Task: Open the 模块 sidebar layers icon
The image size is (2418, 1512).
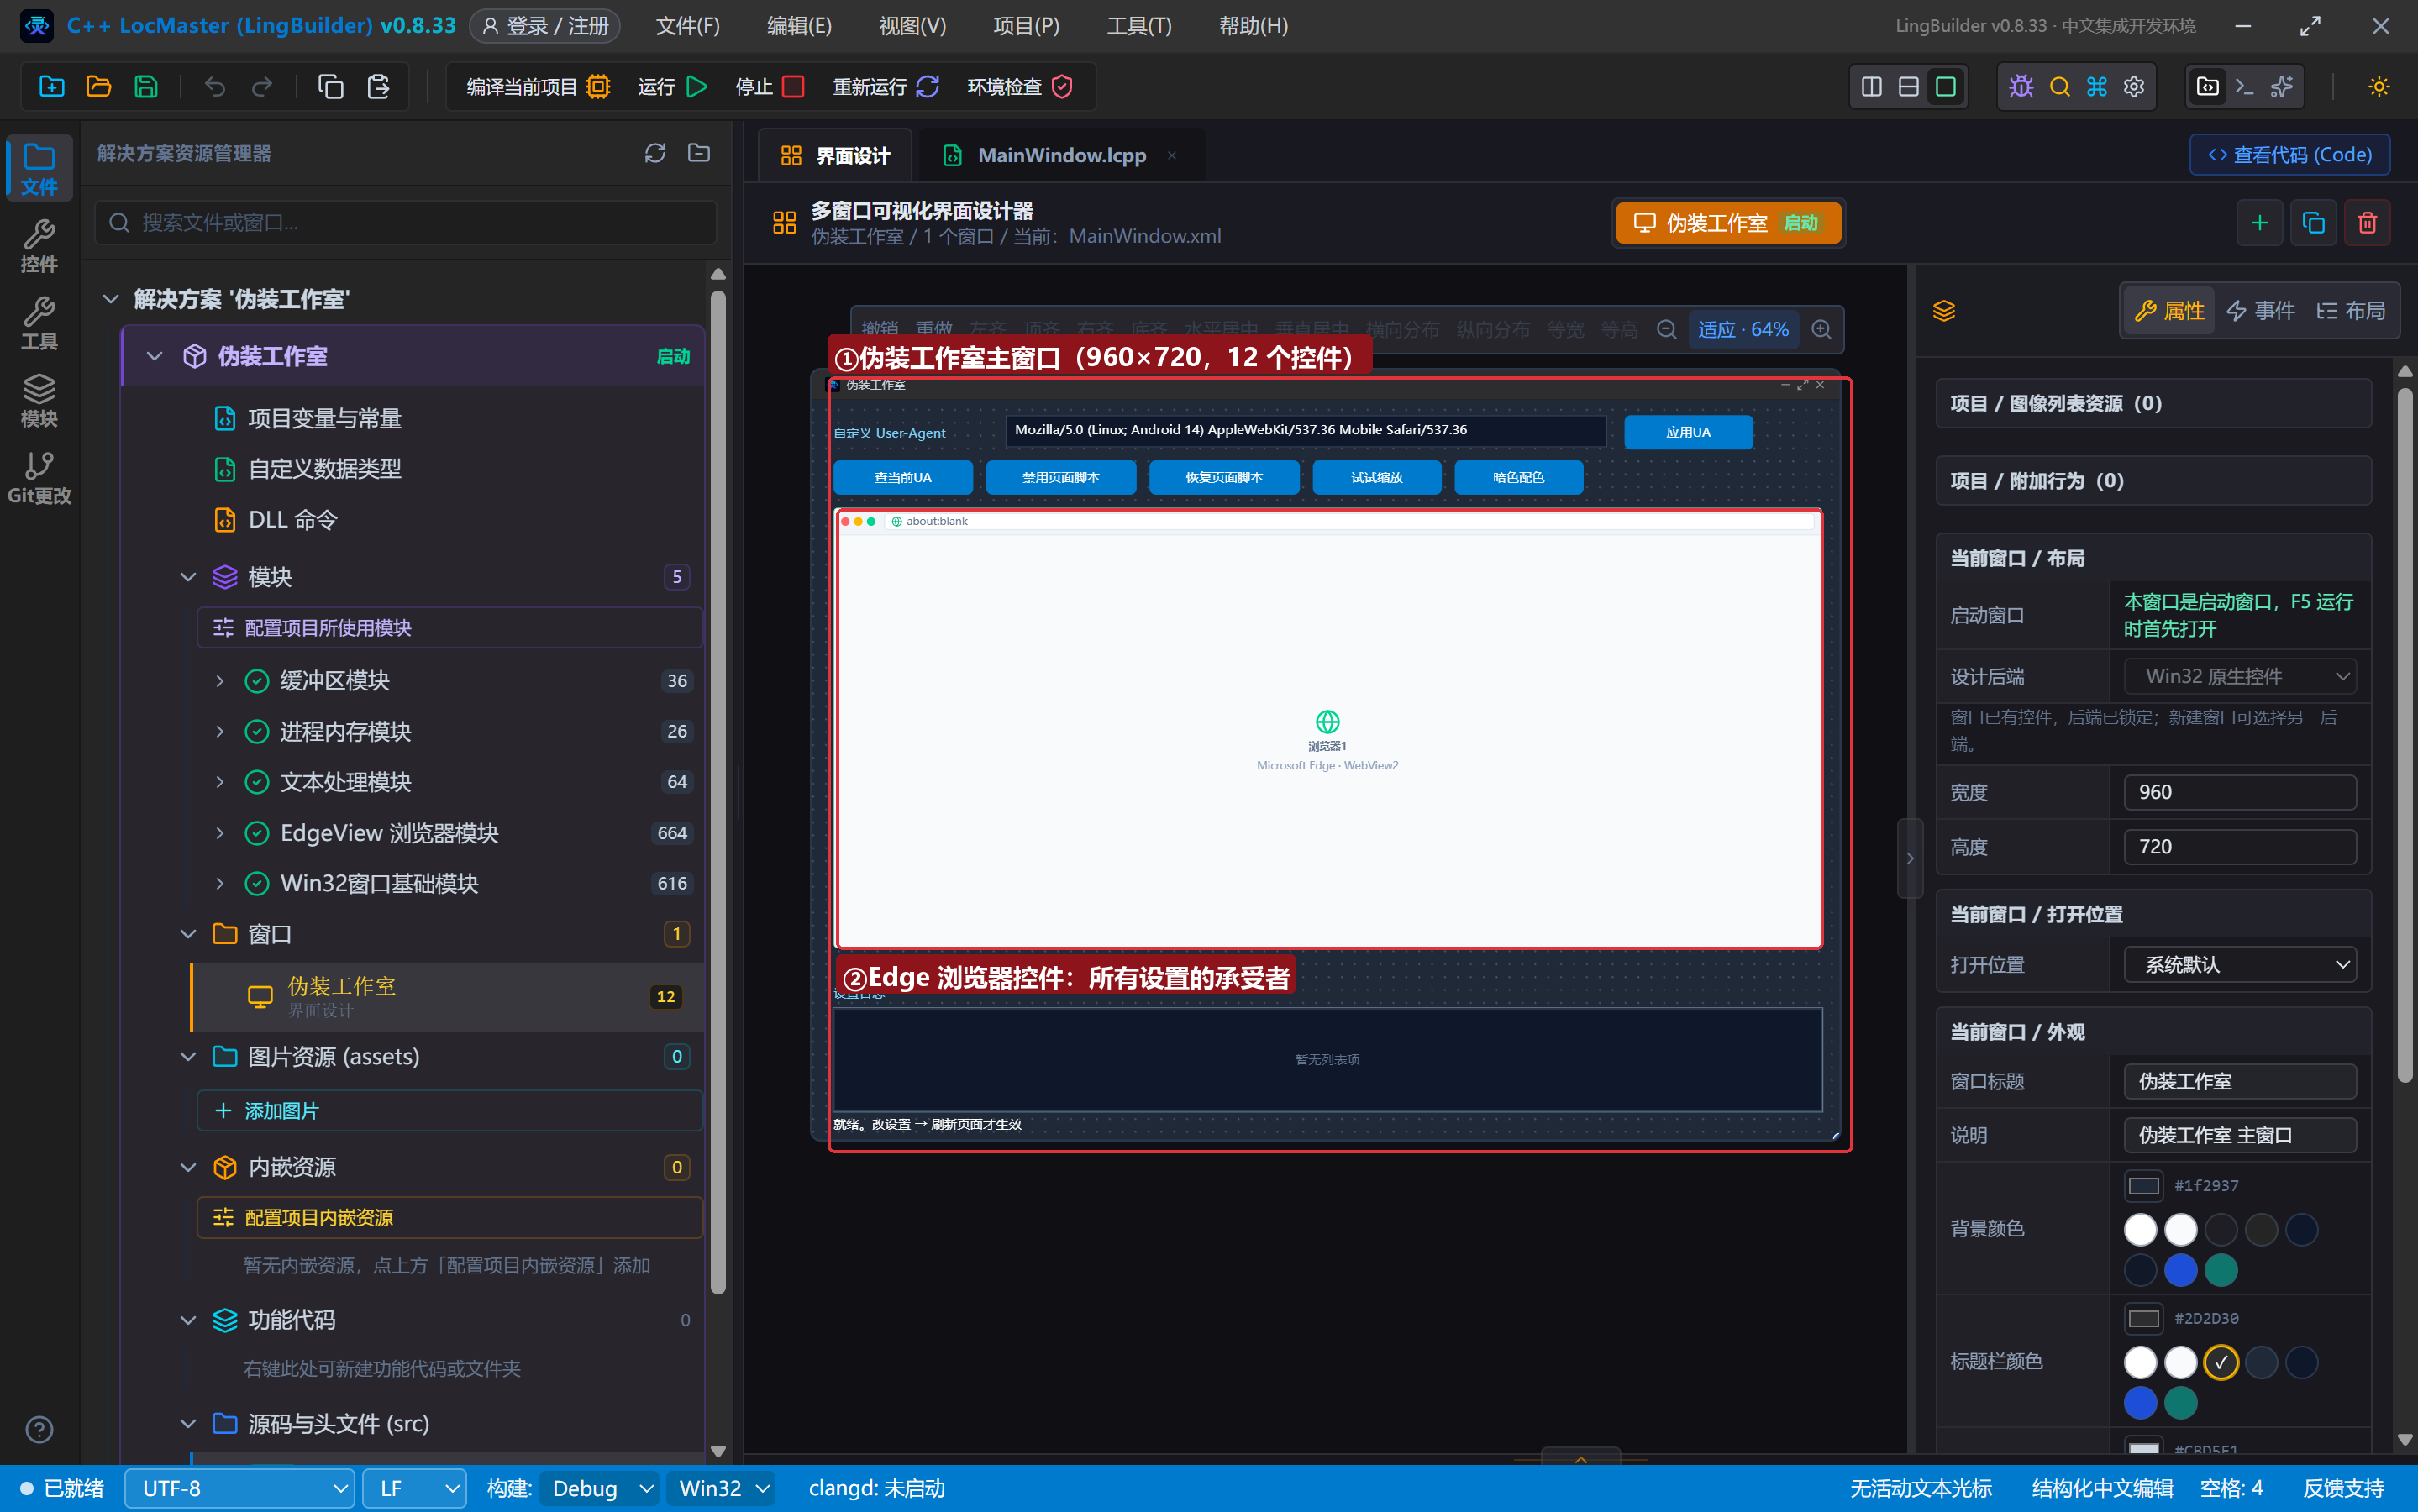Action: click(39, 400)
